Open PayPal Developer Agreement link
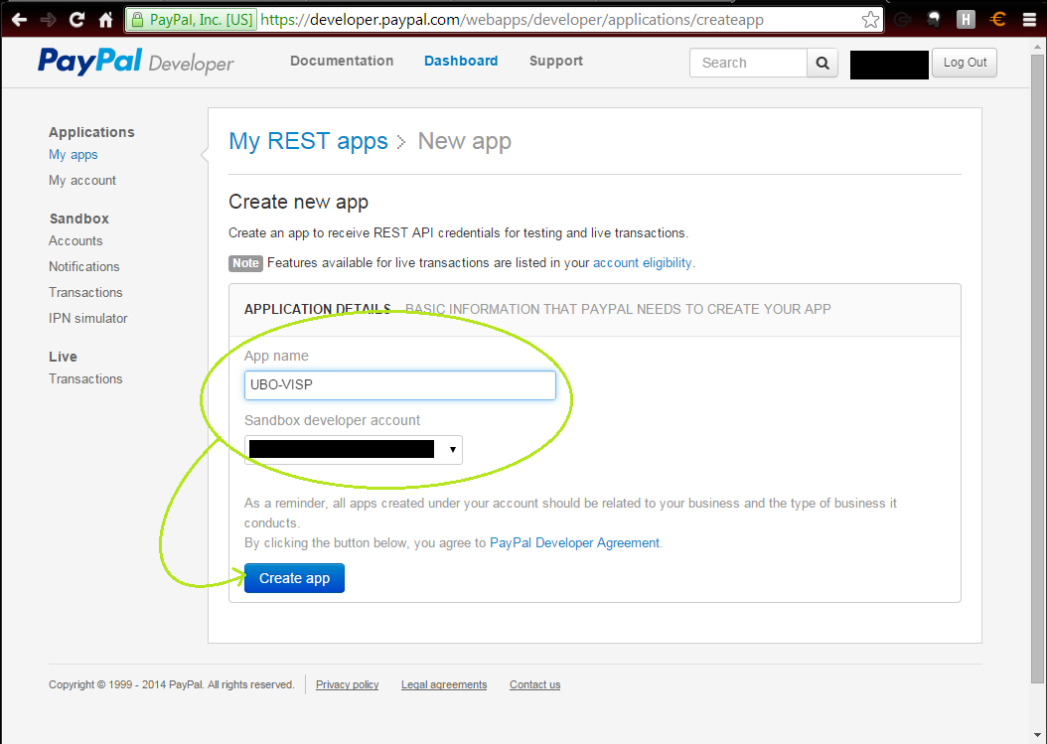This screenshot has width=1047, height=744. tap(574, 543)
